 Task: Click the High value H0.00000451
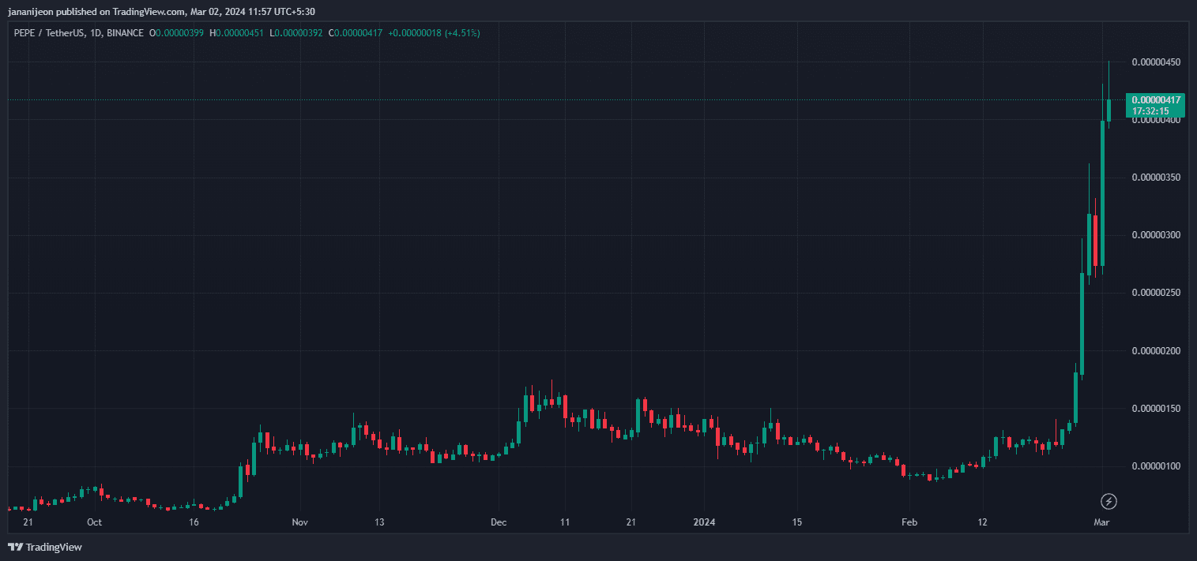(237, 33)
